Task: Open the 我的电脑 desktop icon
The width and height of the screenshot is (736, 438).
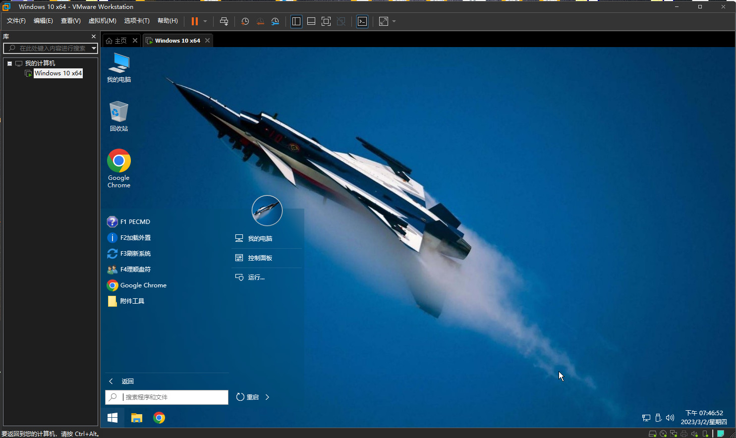Action: coord(119,67)
